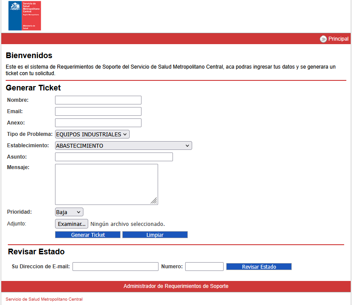Grab the Mensaje textarea resize handle

[x=154, y=201]
